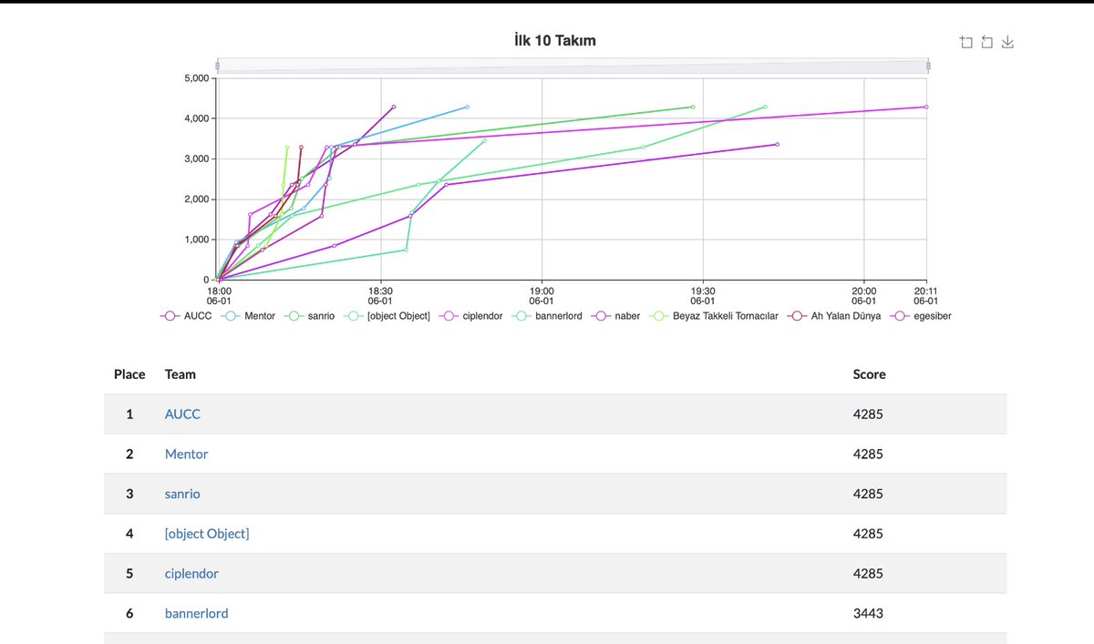
Task: Click the left handle of the chart zoom slider
Action: pos(217,66)
